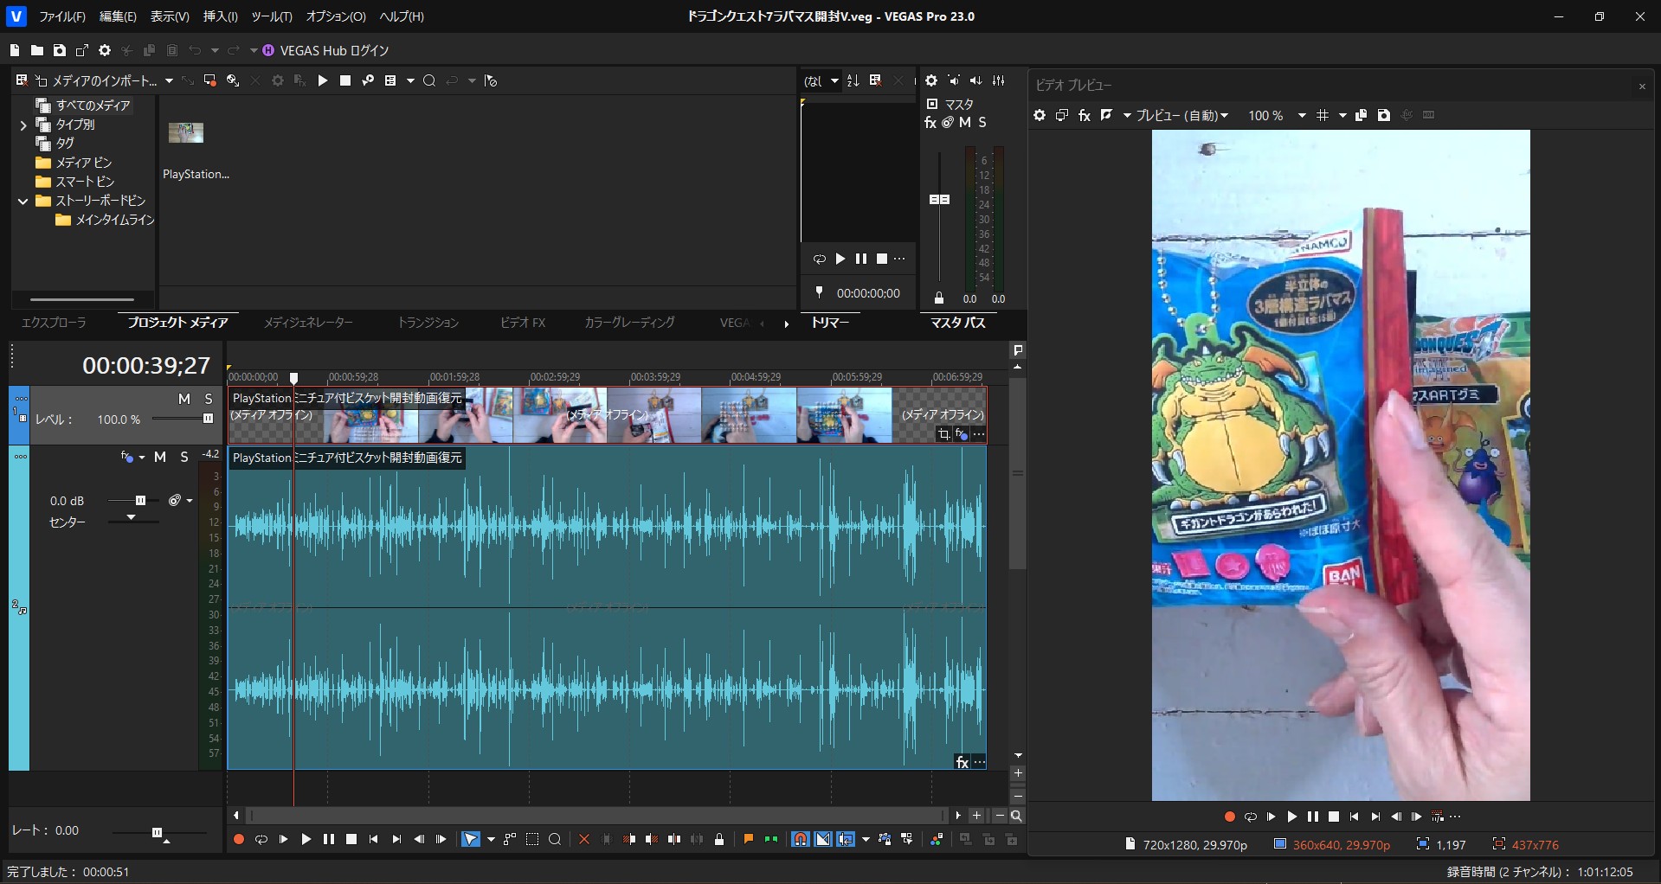The image size is (1661, 884).
Task: Toggle loop playback in the video preview
Action: click(1250, 817)
